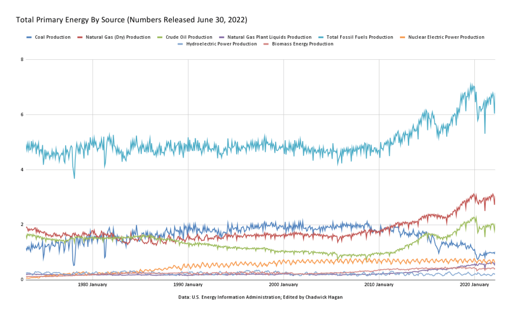Select Nuclear Electric Power Production legend swatch

(x=402, y=37)
